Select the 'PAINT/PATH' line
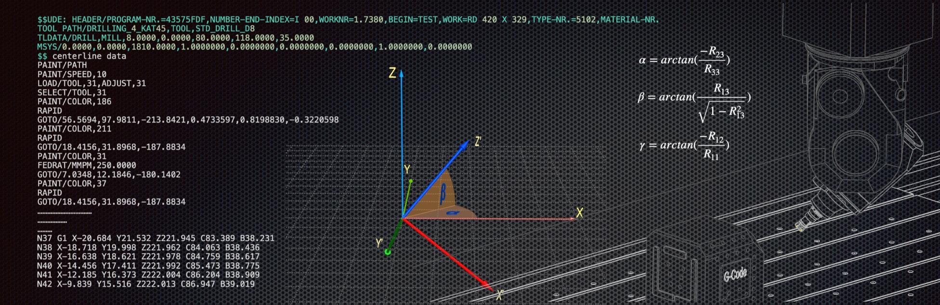Screen dimensions: 940x305 (x=62, y=65)
